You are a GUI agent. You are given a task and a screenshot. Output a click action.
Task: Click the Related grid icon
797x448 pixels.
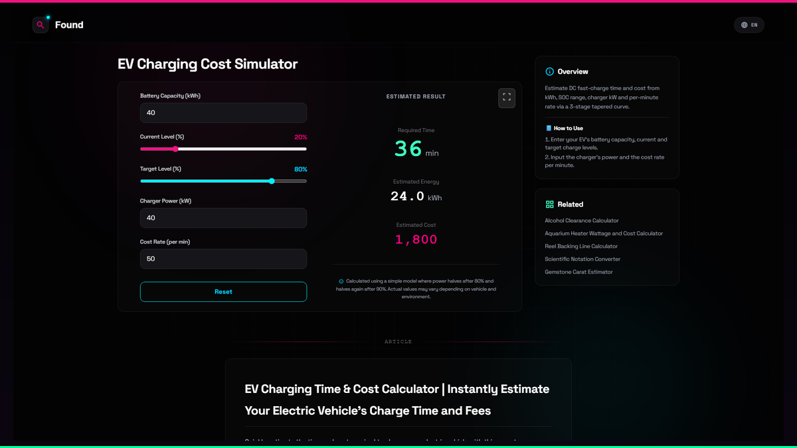click(x=549, y=204)
